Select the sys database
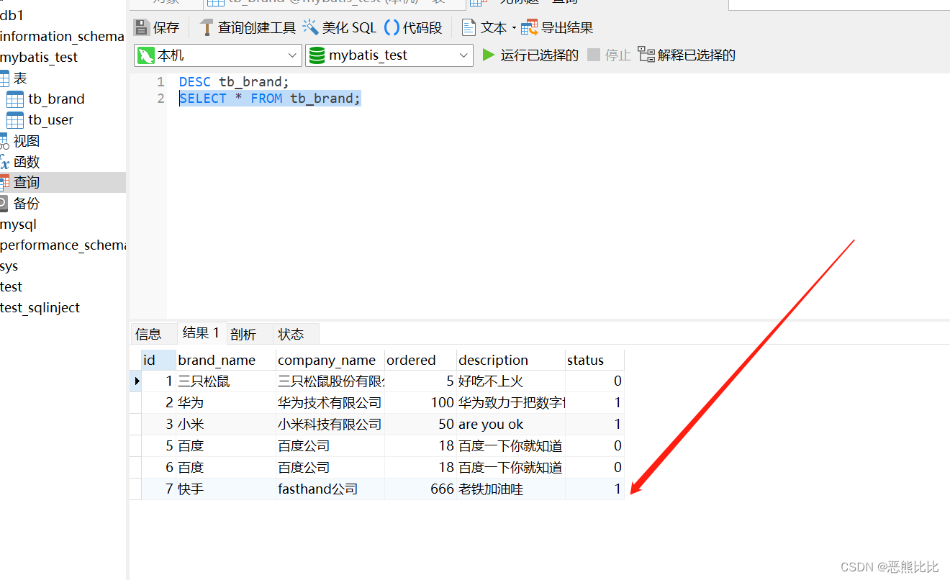The width and height of the screenshot is (950, 580). 9,266
